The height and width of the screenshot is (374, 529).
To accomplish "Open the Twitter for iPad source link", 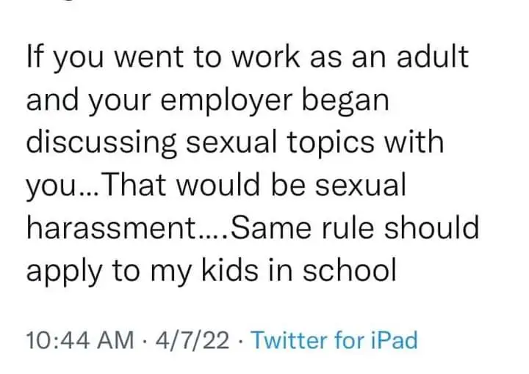I will pos(335,340).
